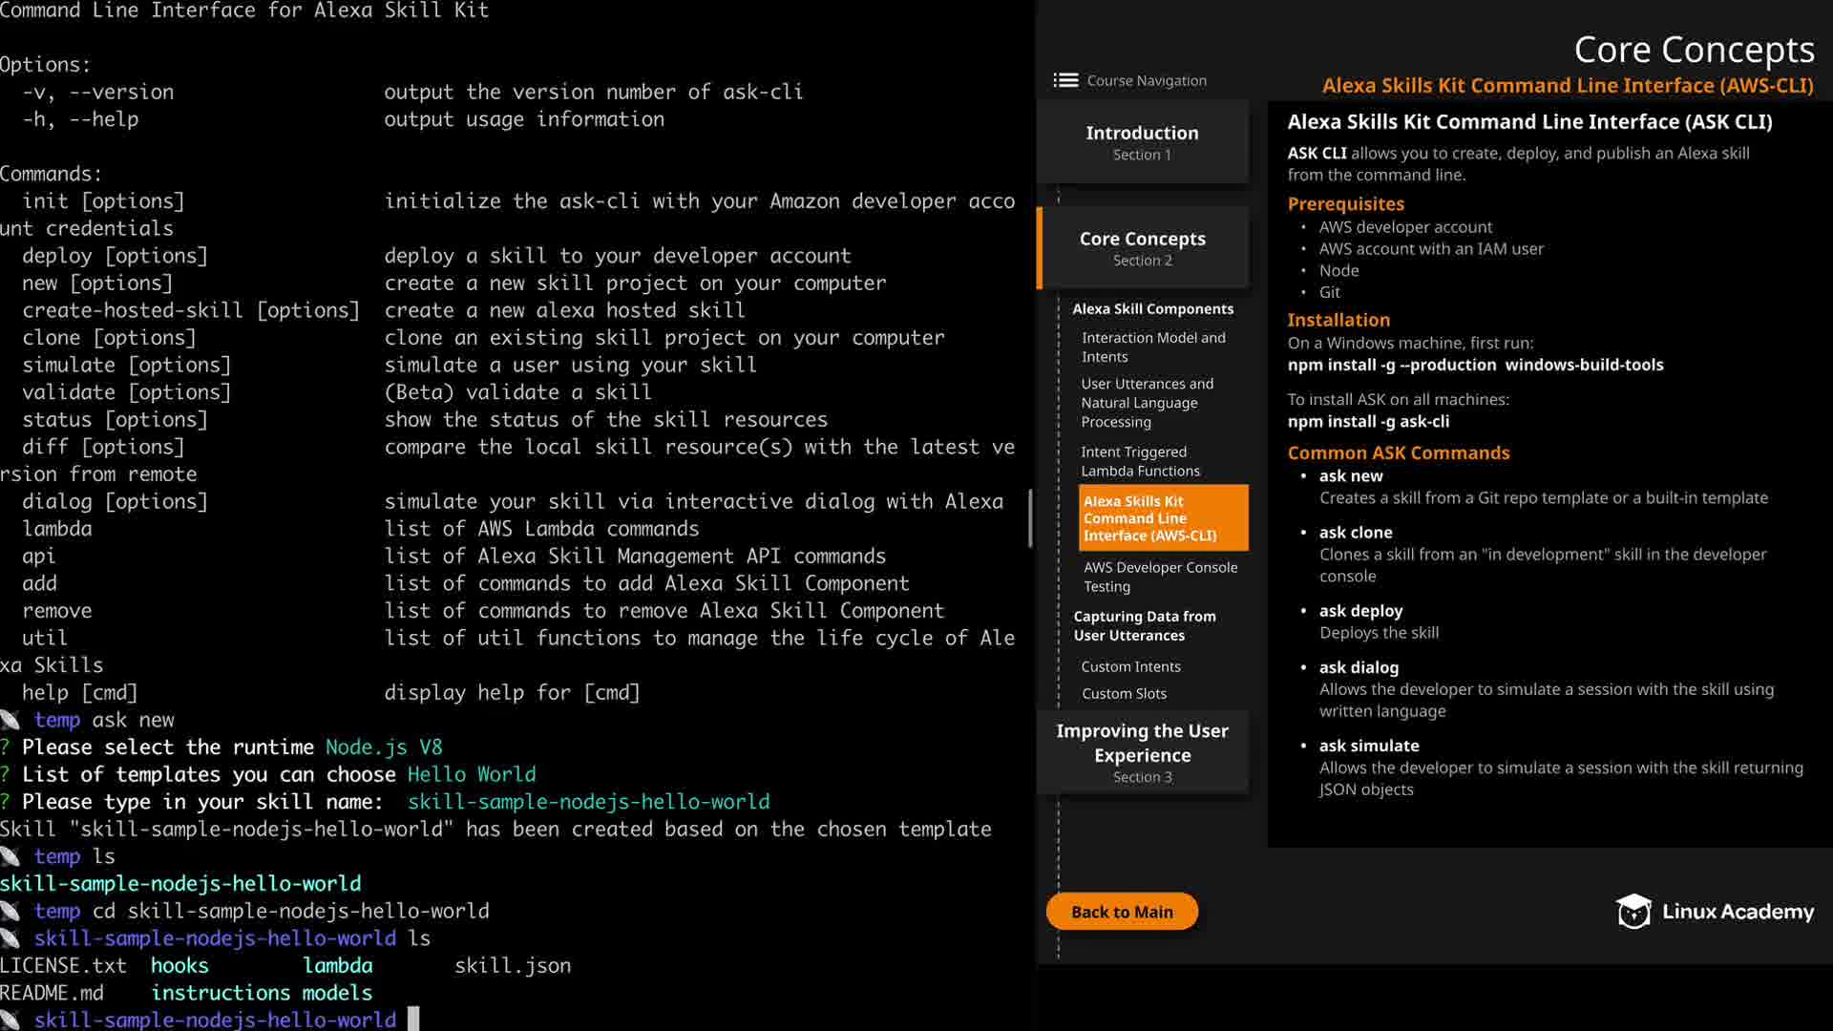Click the Back to Main button
The height and width of the screenshot is (1031, 1833).
[1122, 912]
